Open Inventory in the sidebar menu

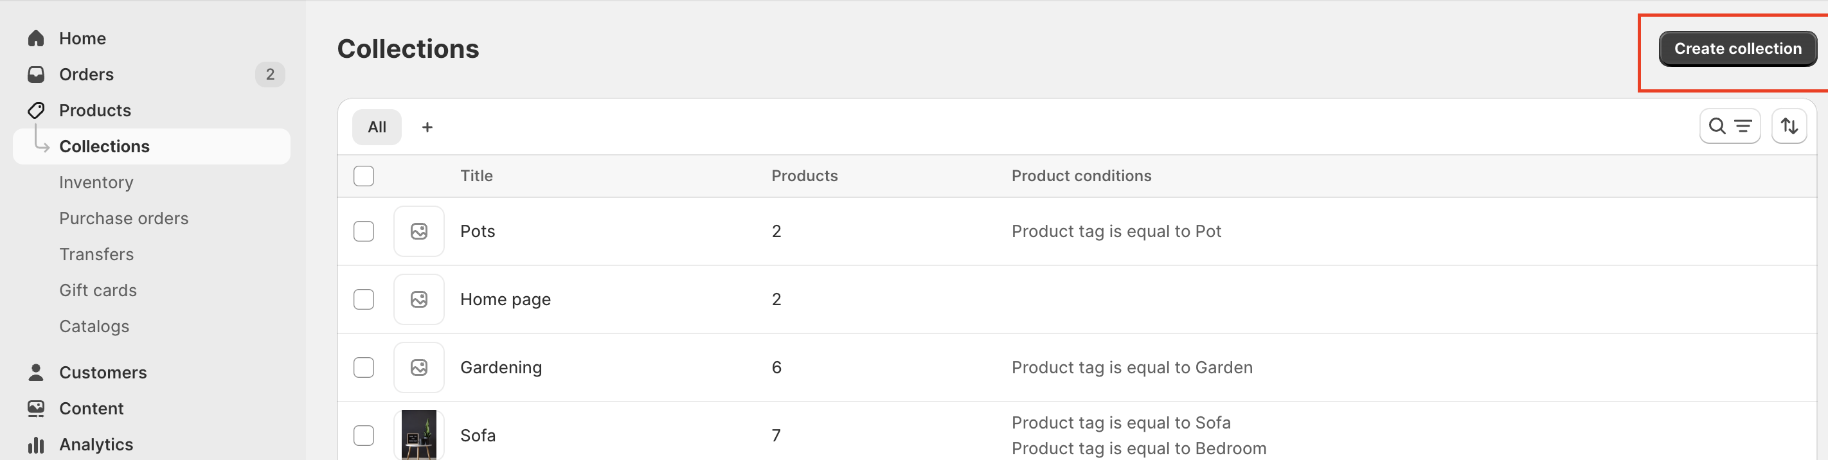coord(96,183)
